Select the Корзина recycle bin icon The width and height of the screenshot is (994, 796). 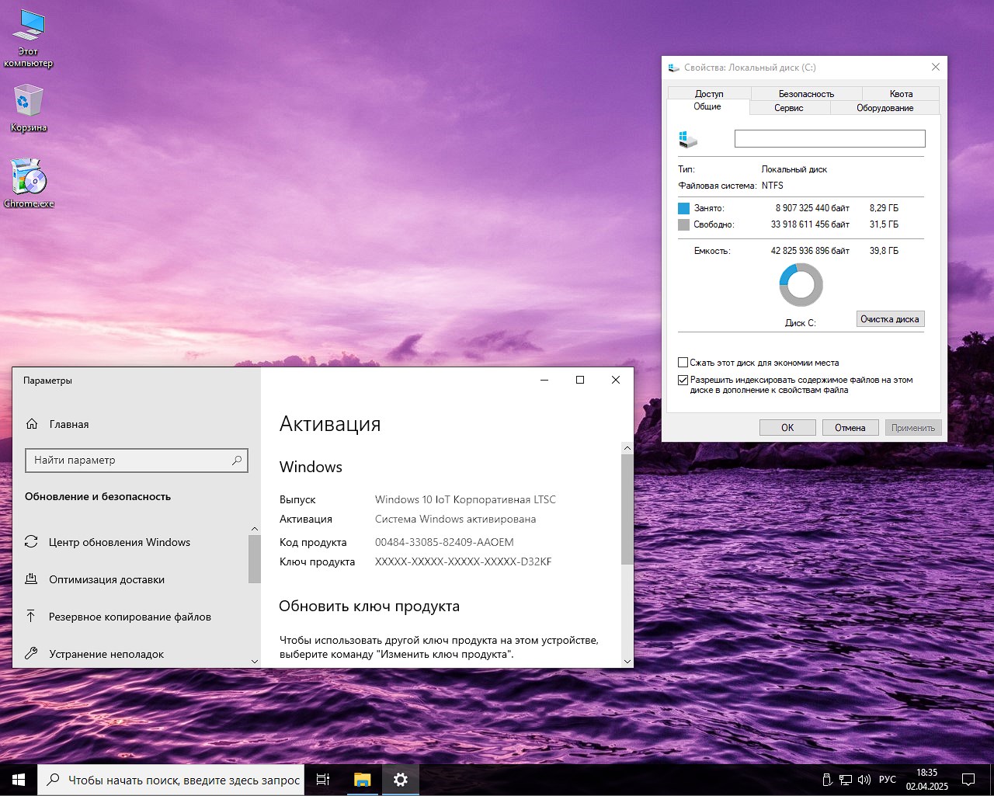coord(29,108)
